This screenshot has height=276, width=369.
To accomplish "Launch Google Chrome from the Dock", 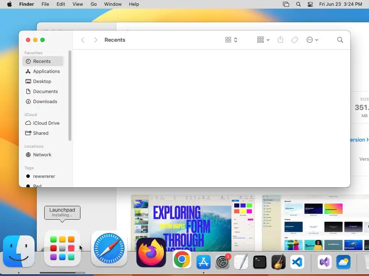I will (182, 259).
